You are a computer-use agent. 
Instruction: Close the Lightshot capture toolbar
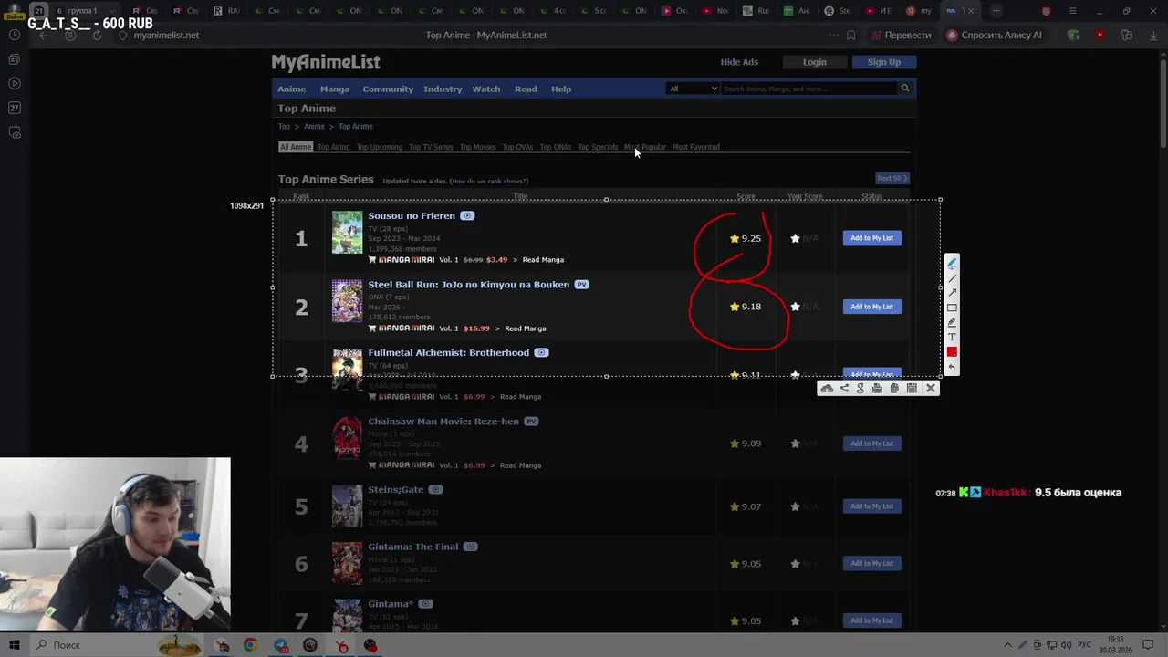931,388
